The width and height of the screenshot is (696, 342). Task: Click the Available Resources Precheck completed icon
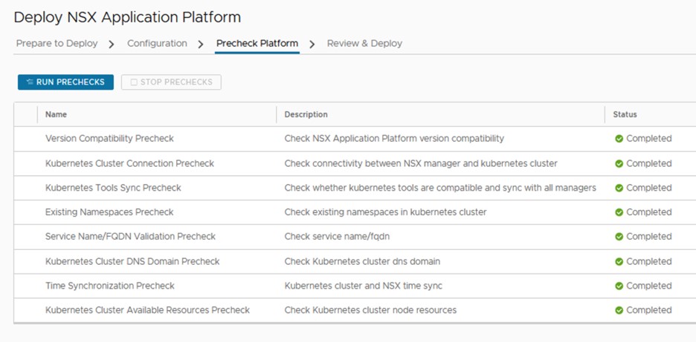click(619, 310)
